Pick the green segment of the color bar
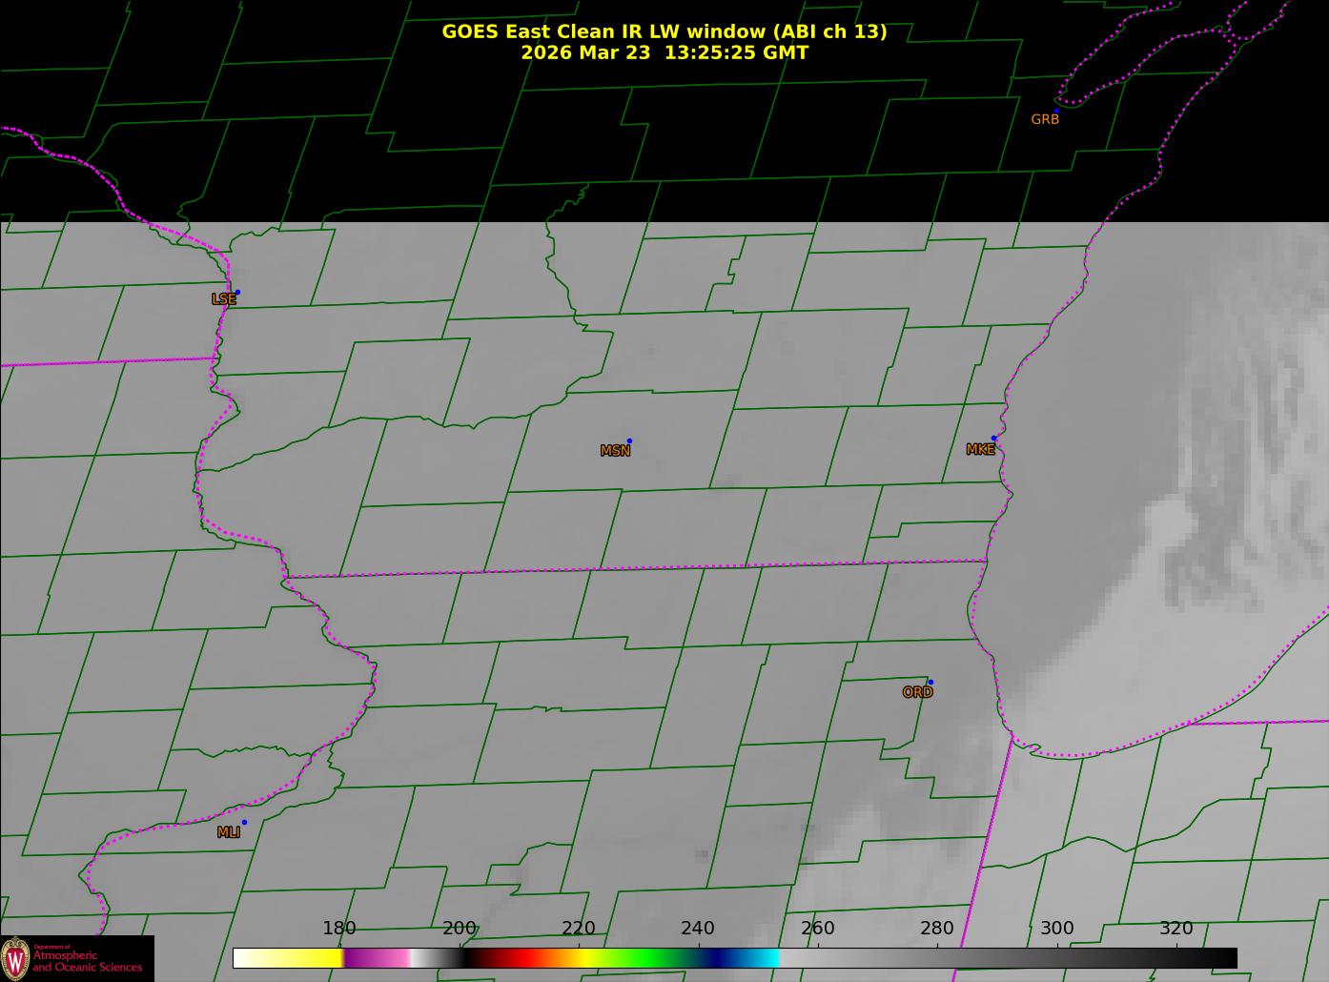Viewport: 1329px width, 982px height. [x=648, y=957]
